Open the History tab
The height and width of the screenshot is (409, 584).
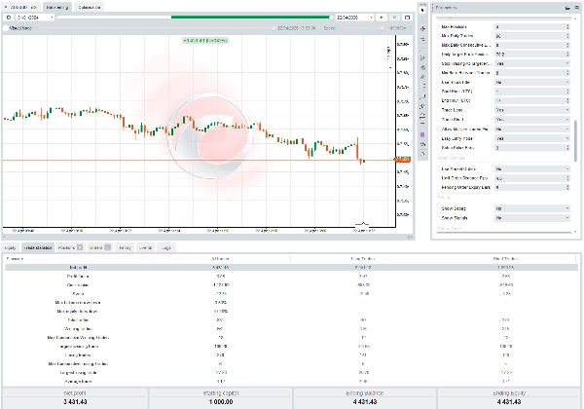point(125,247)
